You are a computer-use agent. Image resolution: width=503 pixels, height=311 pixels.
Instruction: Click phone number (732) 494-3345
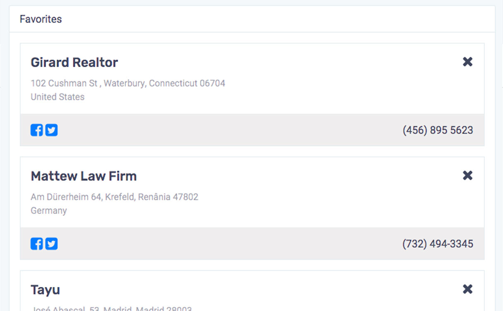438,244
